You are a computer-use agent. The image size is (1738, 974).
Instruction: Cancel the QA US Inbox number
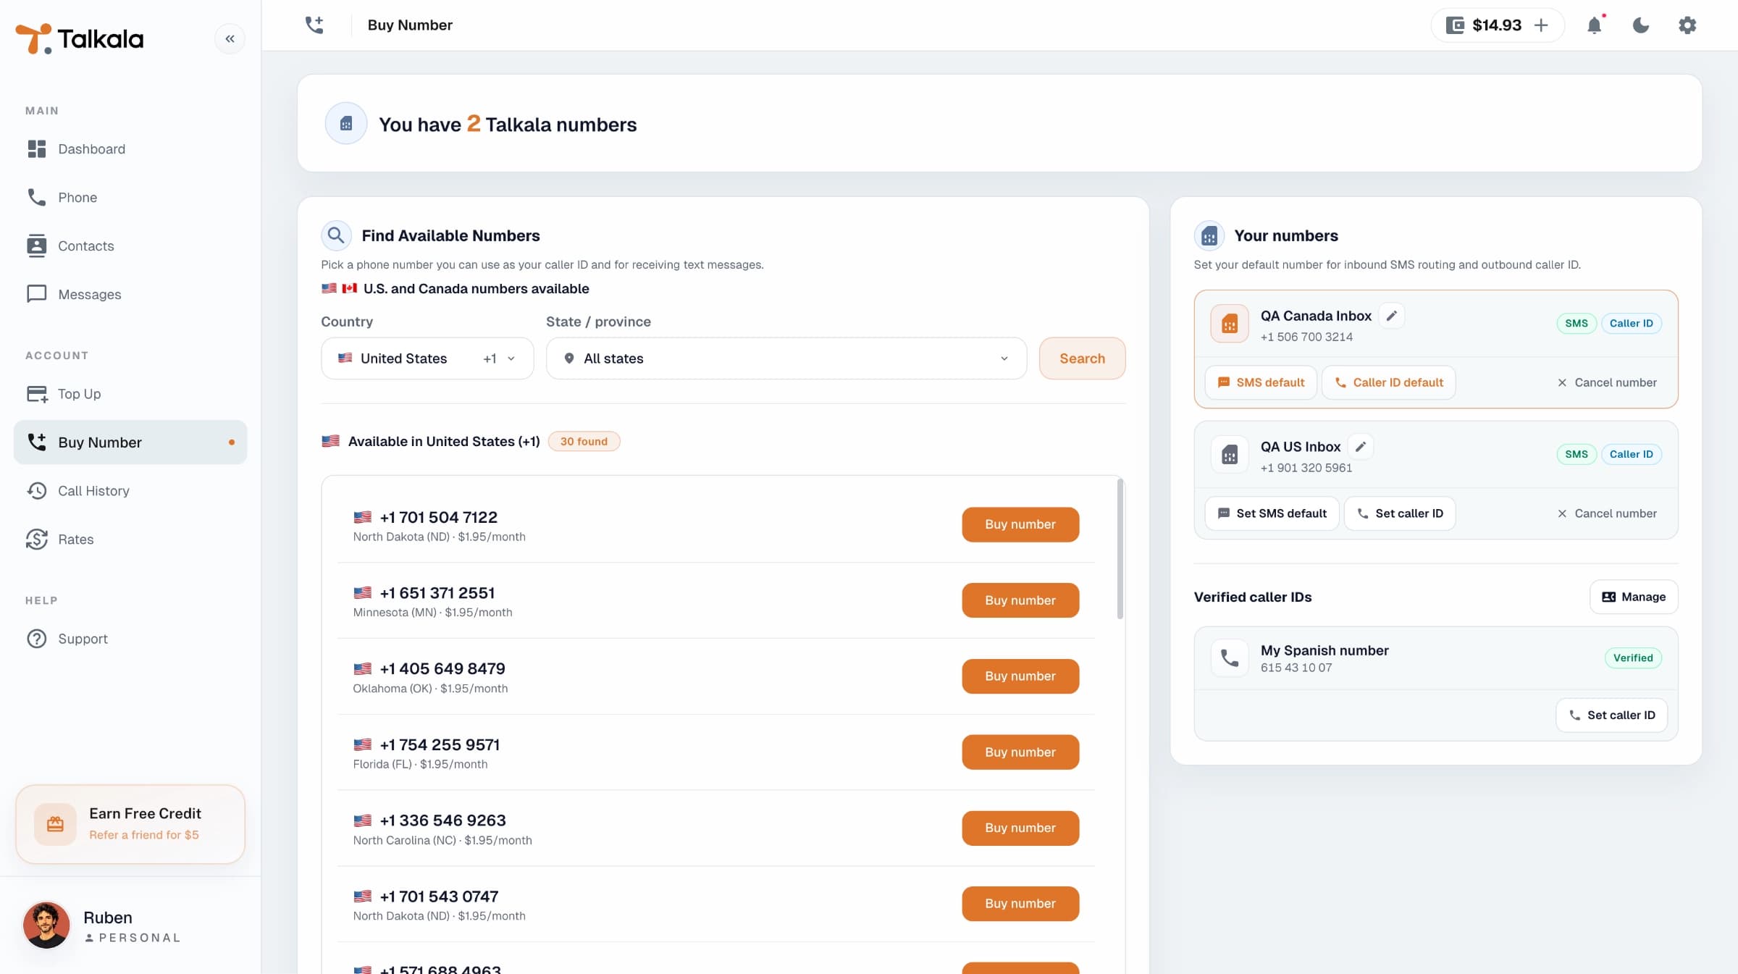[1607, 513]
